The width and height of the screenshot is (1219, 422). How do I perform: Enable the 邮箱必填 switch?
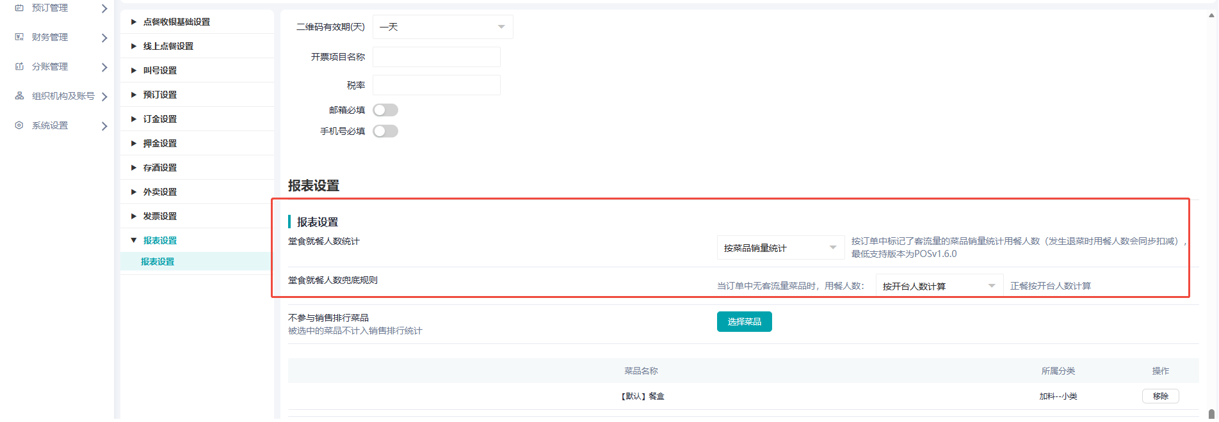[385, 110]
